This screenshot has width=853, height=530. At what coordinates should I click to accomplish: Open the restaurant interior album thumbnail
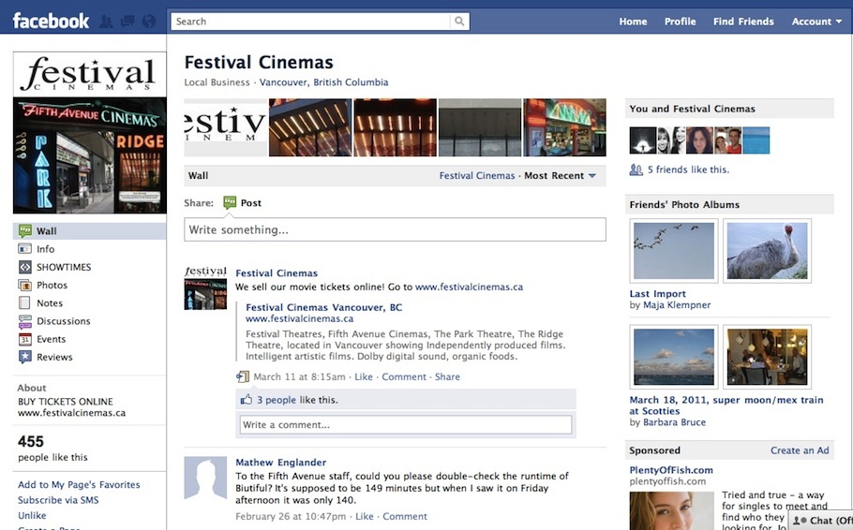pos(767,357)
